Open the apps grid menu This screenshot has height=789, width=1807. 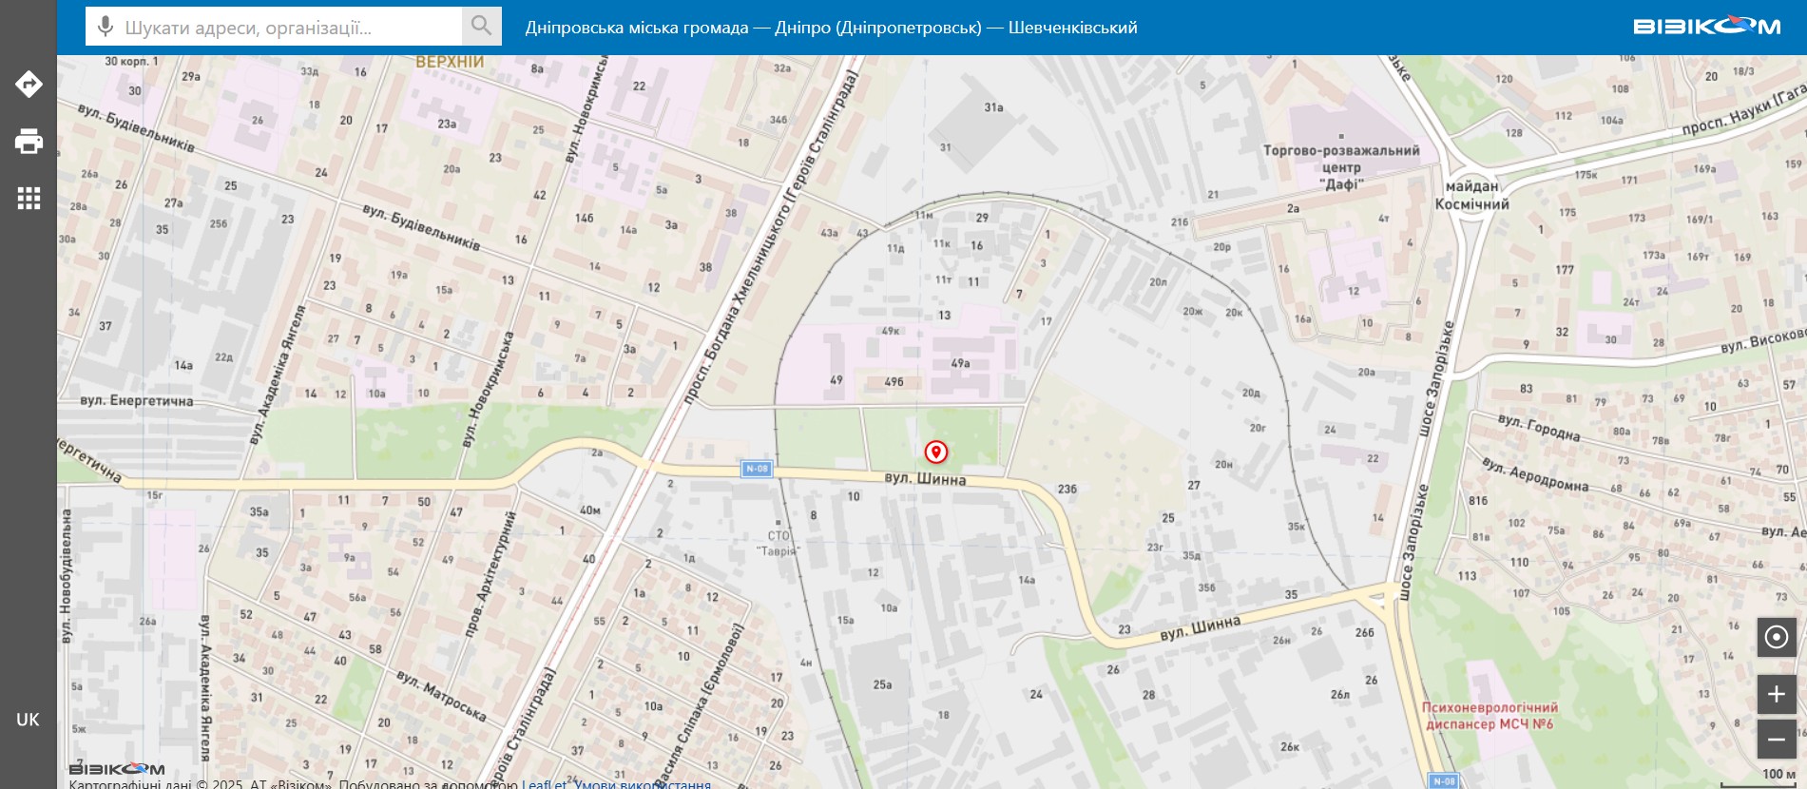click(29, 198)
